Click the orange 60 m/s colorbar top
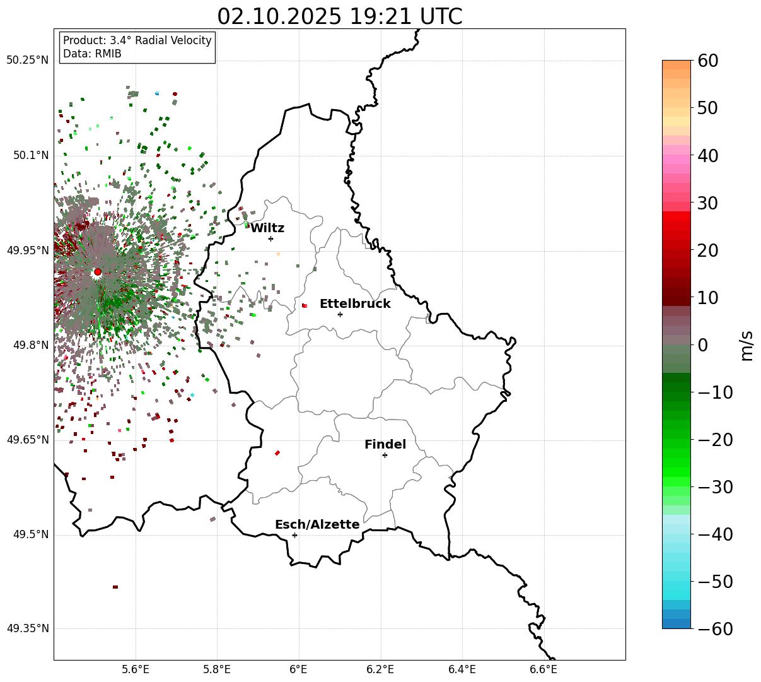The image size is (761, 682). click(x=677, y=65)
